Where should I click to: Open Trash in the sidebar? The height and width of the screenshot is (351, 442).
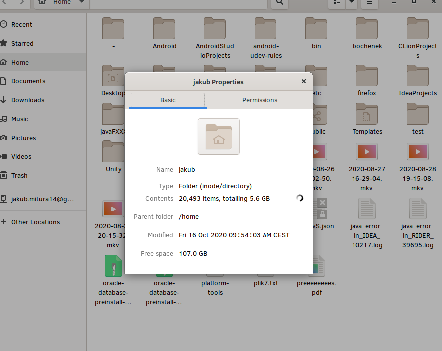(x=43, y=175)
